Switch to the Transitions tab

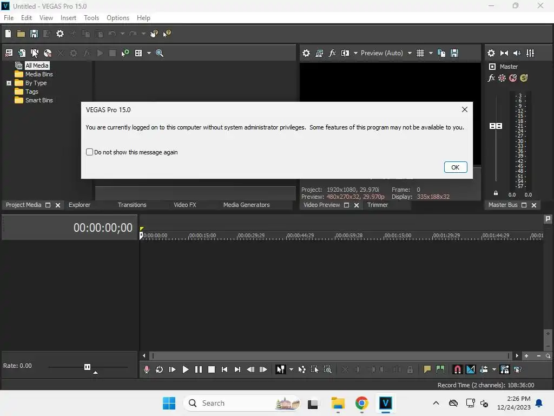tap(132, 205)
